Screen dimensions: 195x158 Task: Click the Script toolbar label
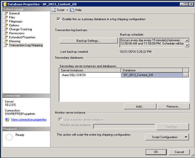pos(60,10)
